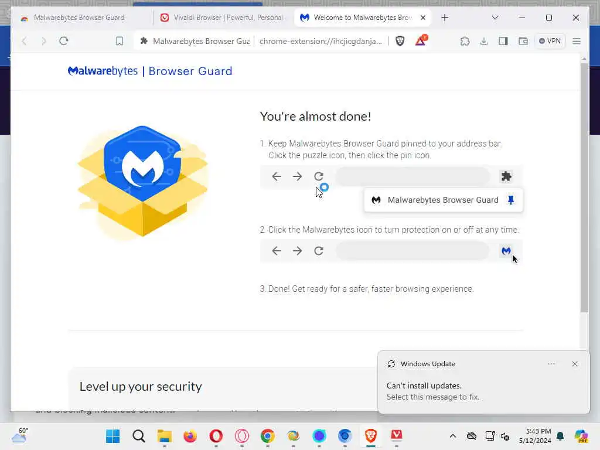This screenshot has height=450, width=600.
Task: Toggle the sidebar panel icon
Action: (x=503, y=41)
